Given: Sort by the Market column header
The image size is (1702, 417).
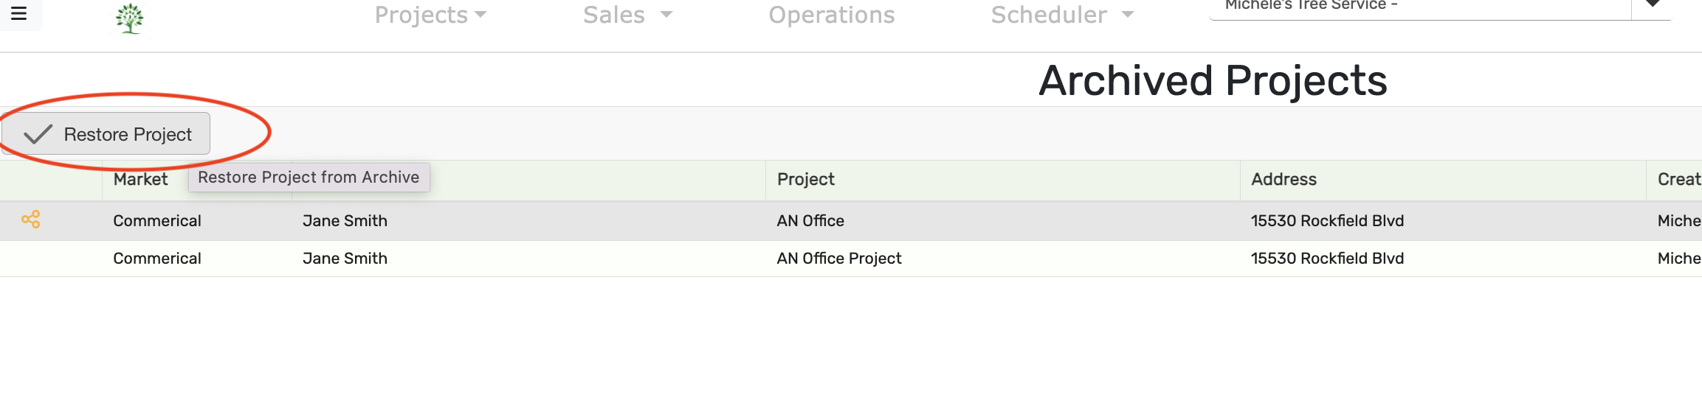Looking at the screenshot, I should click(140, 180).
